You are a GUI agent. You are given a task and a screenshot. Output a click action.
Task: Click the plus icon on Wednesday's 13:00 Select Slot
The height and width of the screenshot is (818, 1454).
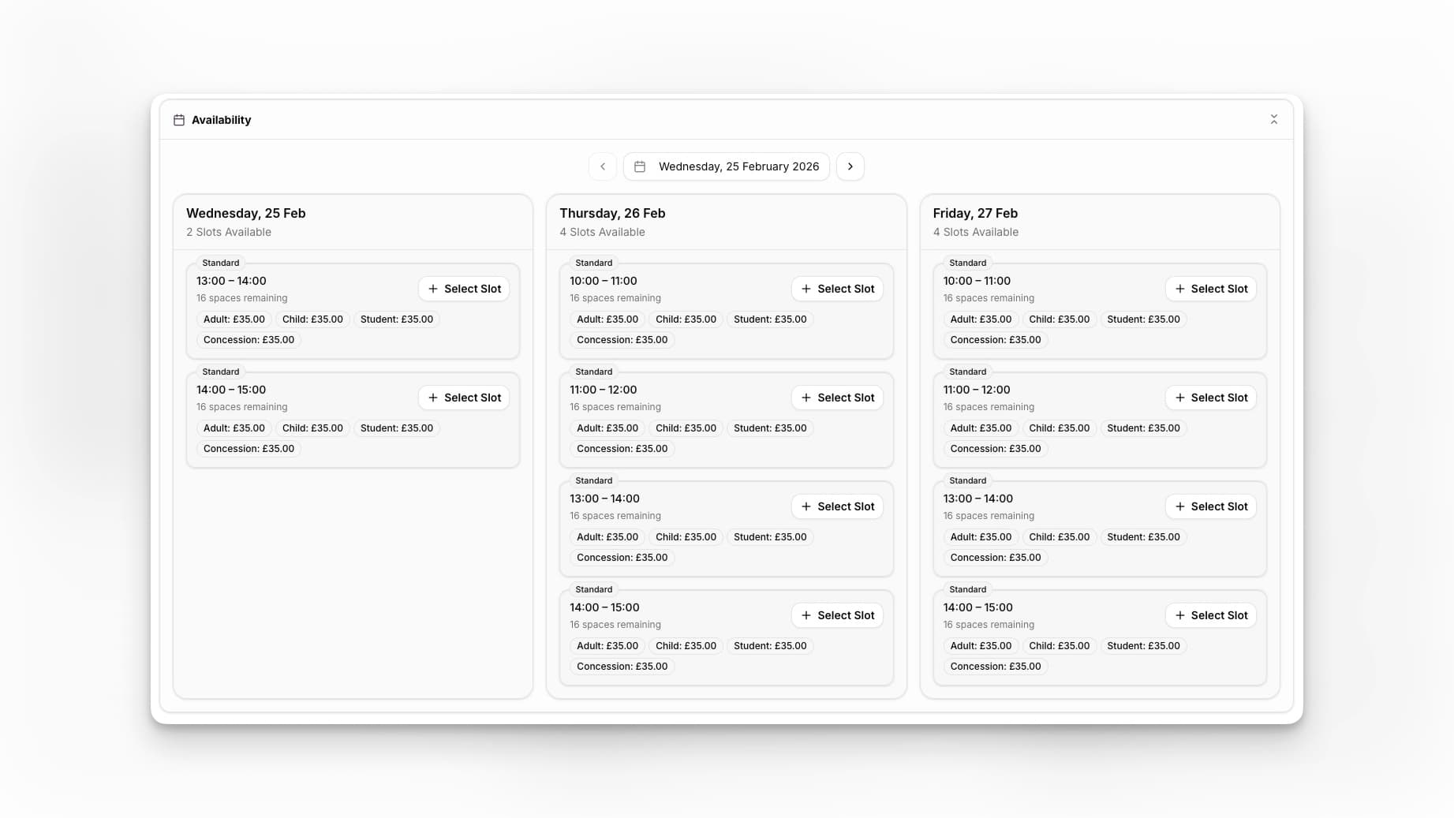coord(433,289)
